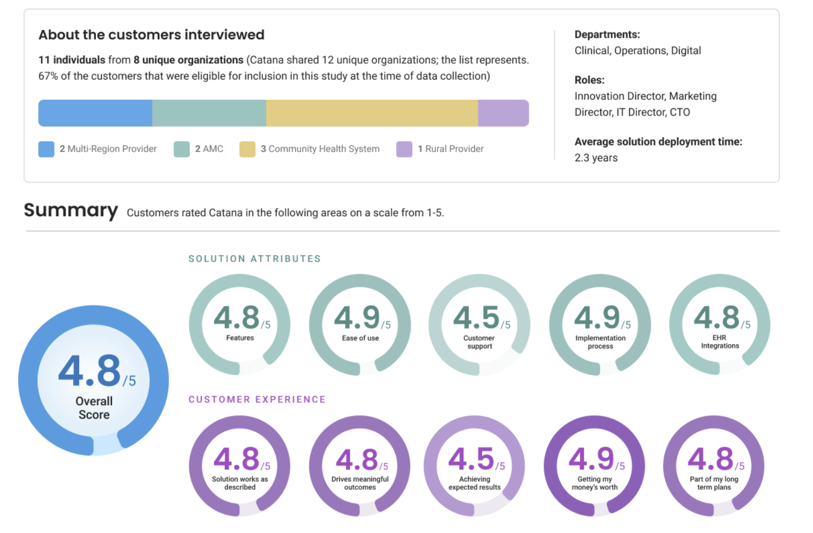Image resolution: width=813 pixels, height=533 pixels.
Task: Click the Getting my money's worth circle
Action: (x=594, y=466)
